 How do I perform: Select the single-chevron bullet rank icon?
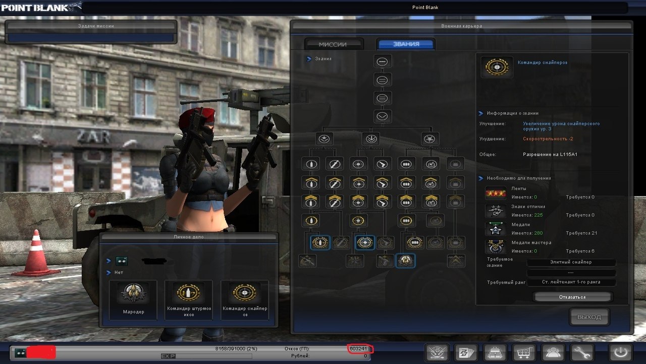(x=311, y=182)
